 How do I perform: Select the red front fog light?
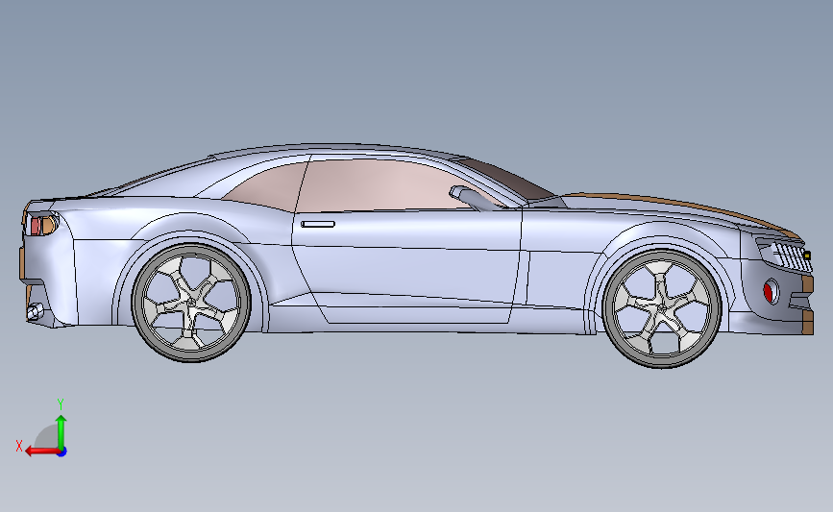[769, 292]
